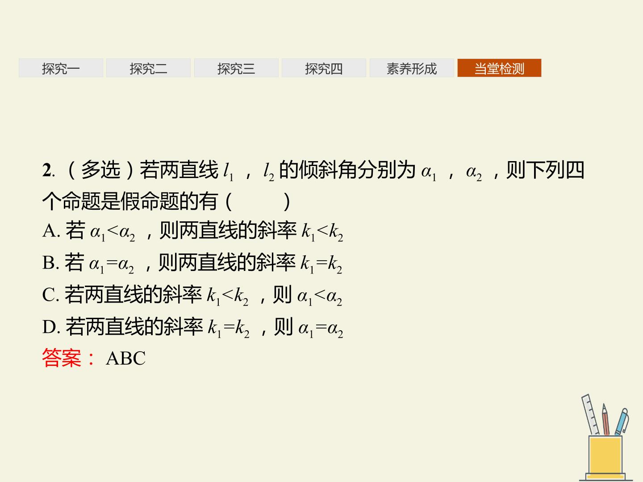Screen dimensions: 643x482
Task: Click the pencil holder illustration
Action: point(606,437)
